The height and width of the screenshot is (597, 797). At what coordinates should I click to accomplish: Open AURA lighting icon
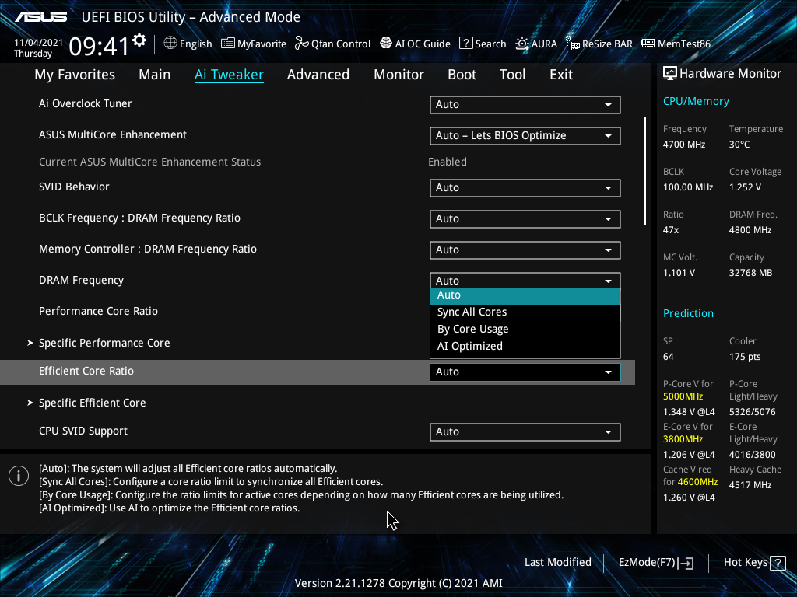522,44
